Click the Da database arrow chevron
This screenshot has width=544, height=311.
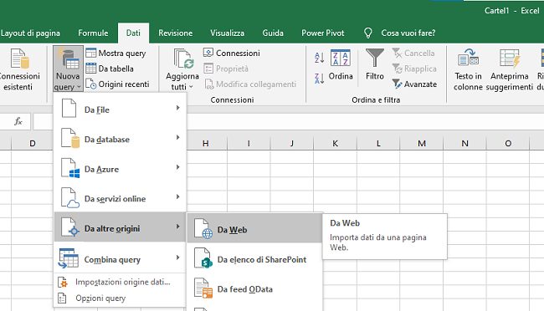177,137
